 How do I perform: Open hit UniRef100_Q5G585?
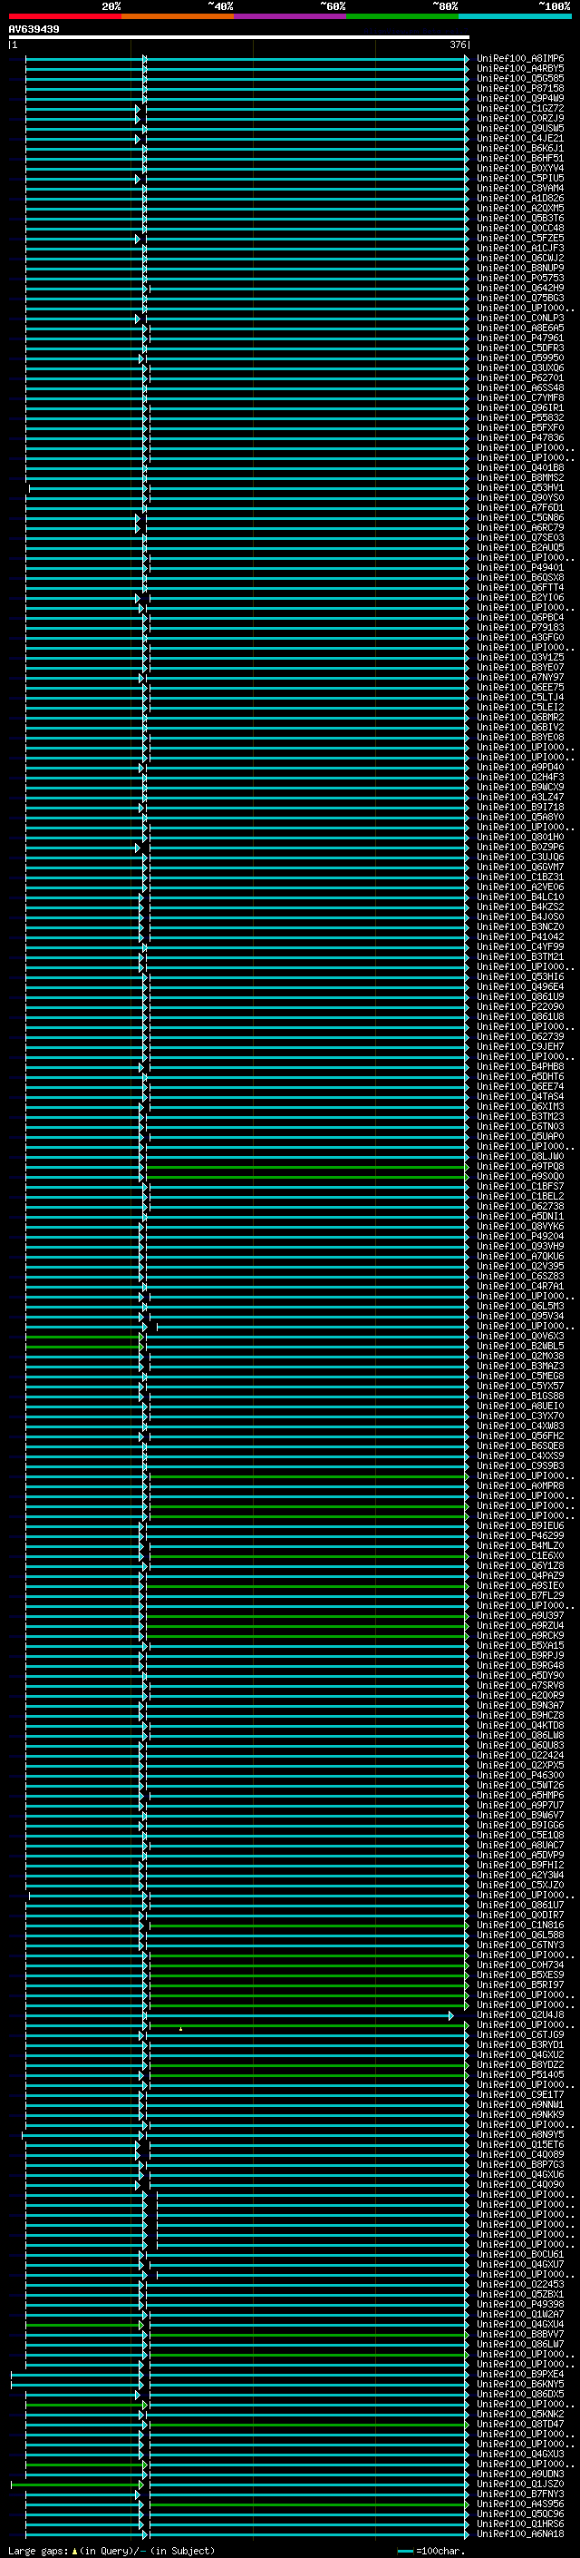[520, 78]
